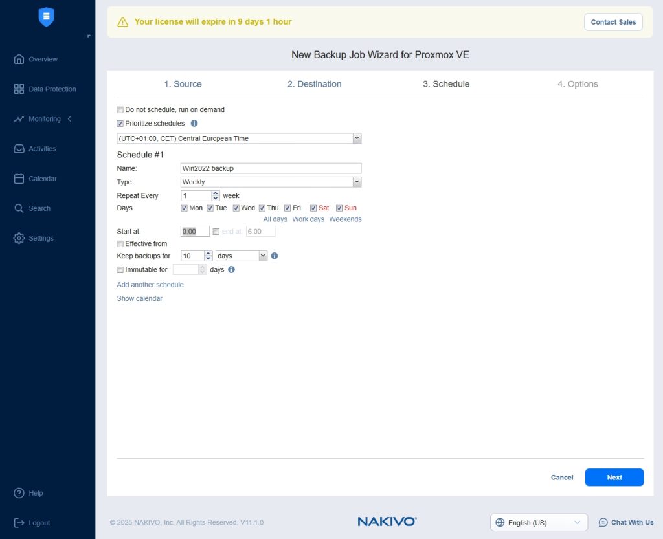Switch to the 2. Destination step
Screen dimensions: 663x539
click(x=314, y=84)
